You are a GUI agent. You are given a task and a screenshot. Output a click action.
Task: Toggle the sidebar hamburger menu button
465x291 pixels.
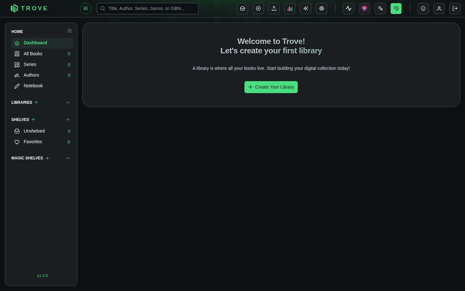[x=86, y=8]
